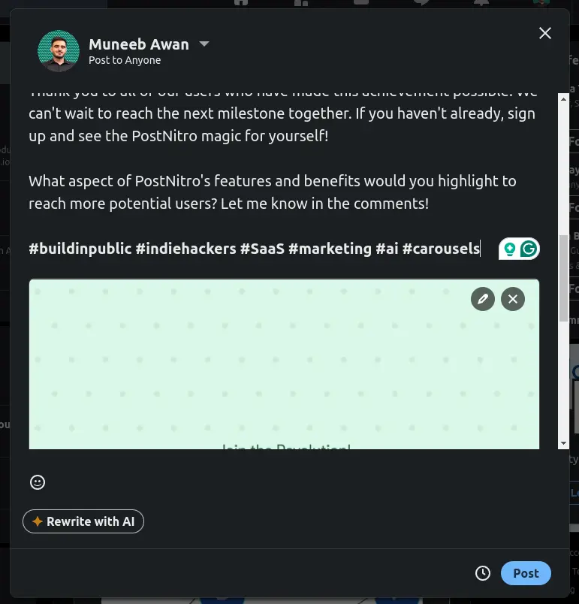Click the #buildinpublic hashtag

pos(80,248)
